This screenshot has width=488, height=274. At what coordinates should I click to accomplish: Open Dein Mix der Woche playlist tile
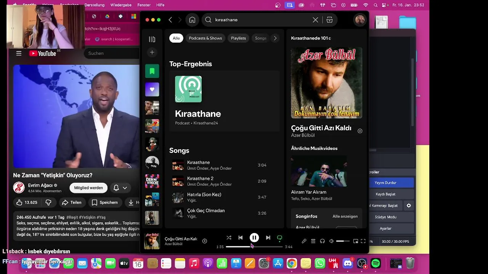(x=152, y=181)
